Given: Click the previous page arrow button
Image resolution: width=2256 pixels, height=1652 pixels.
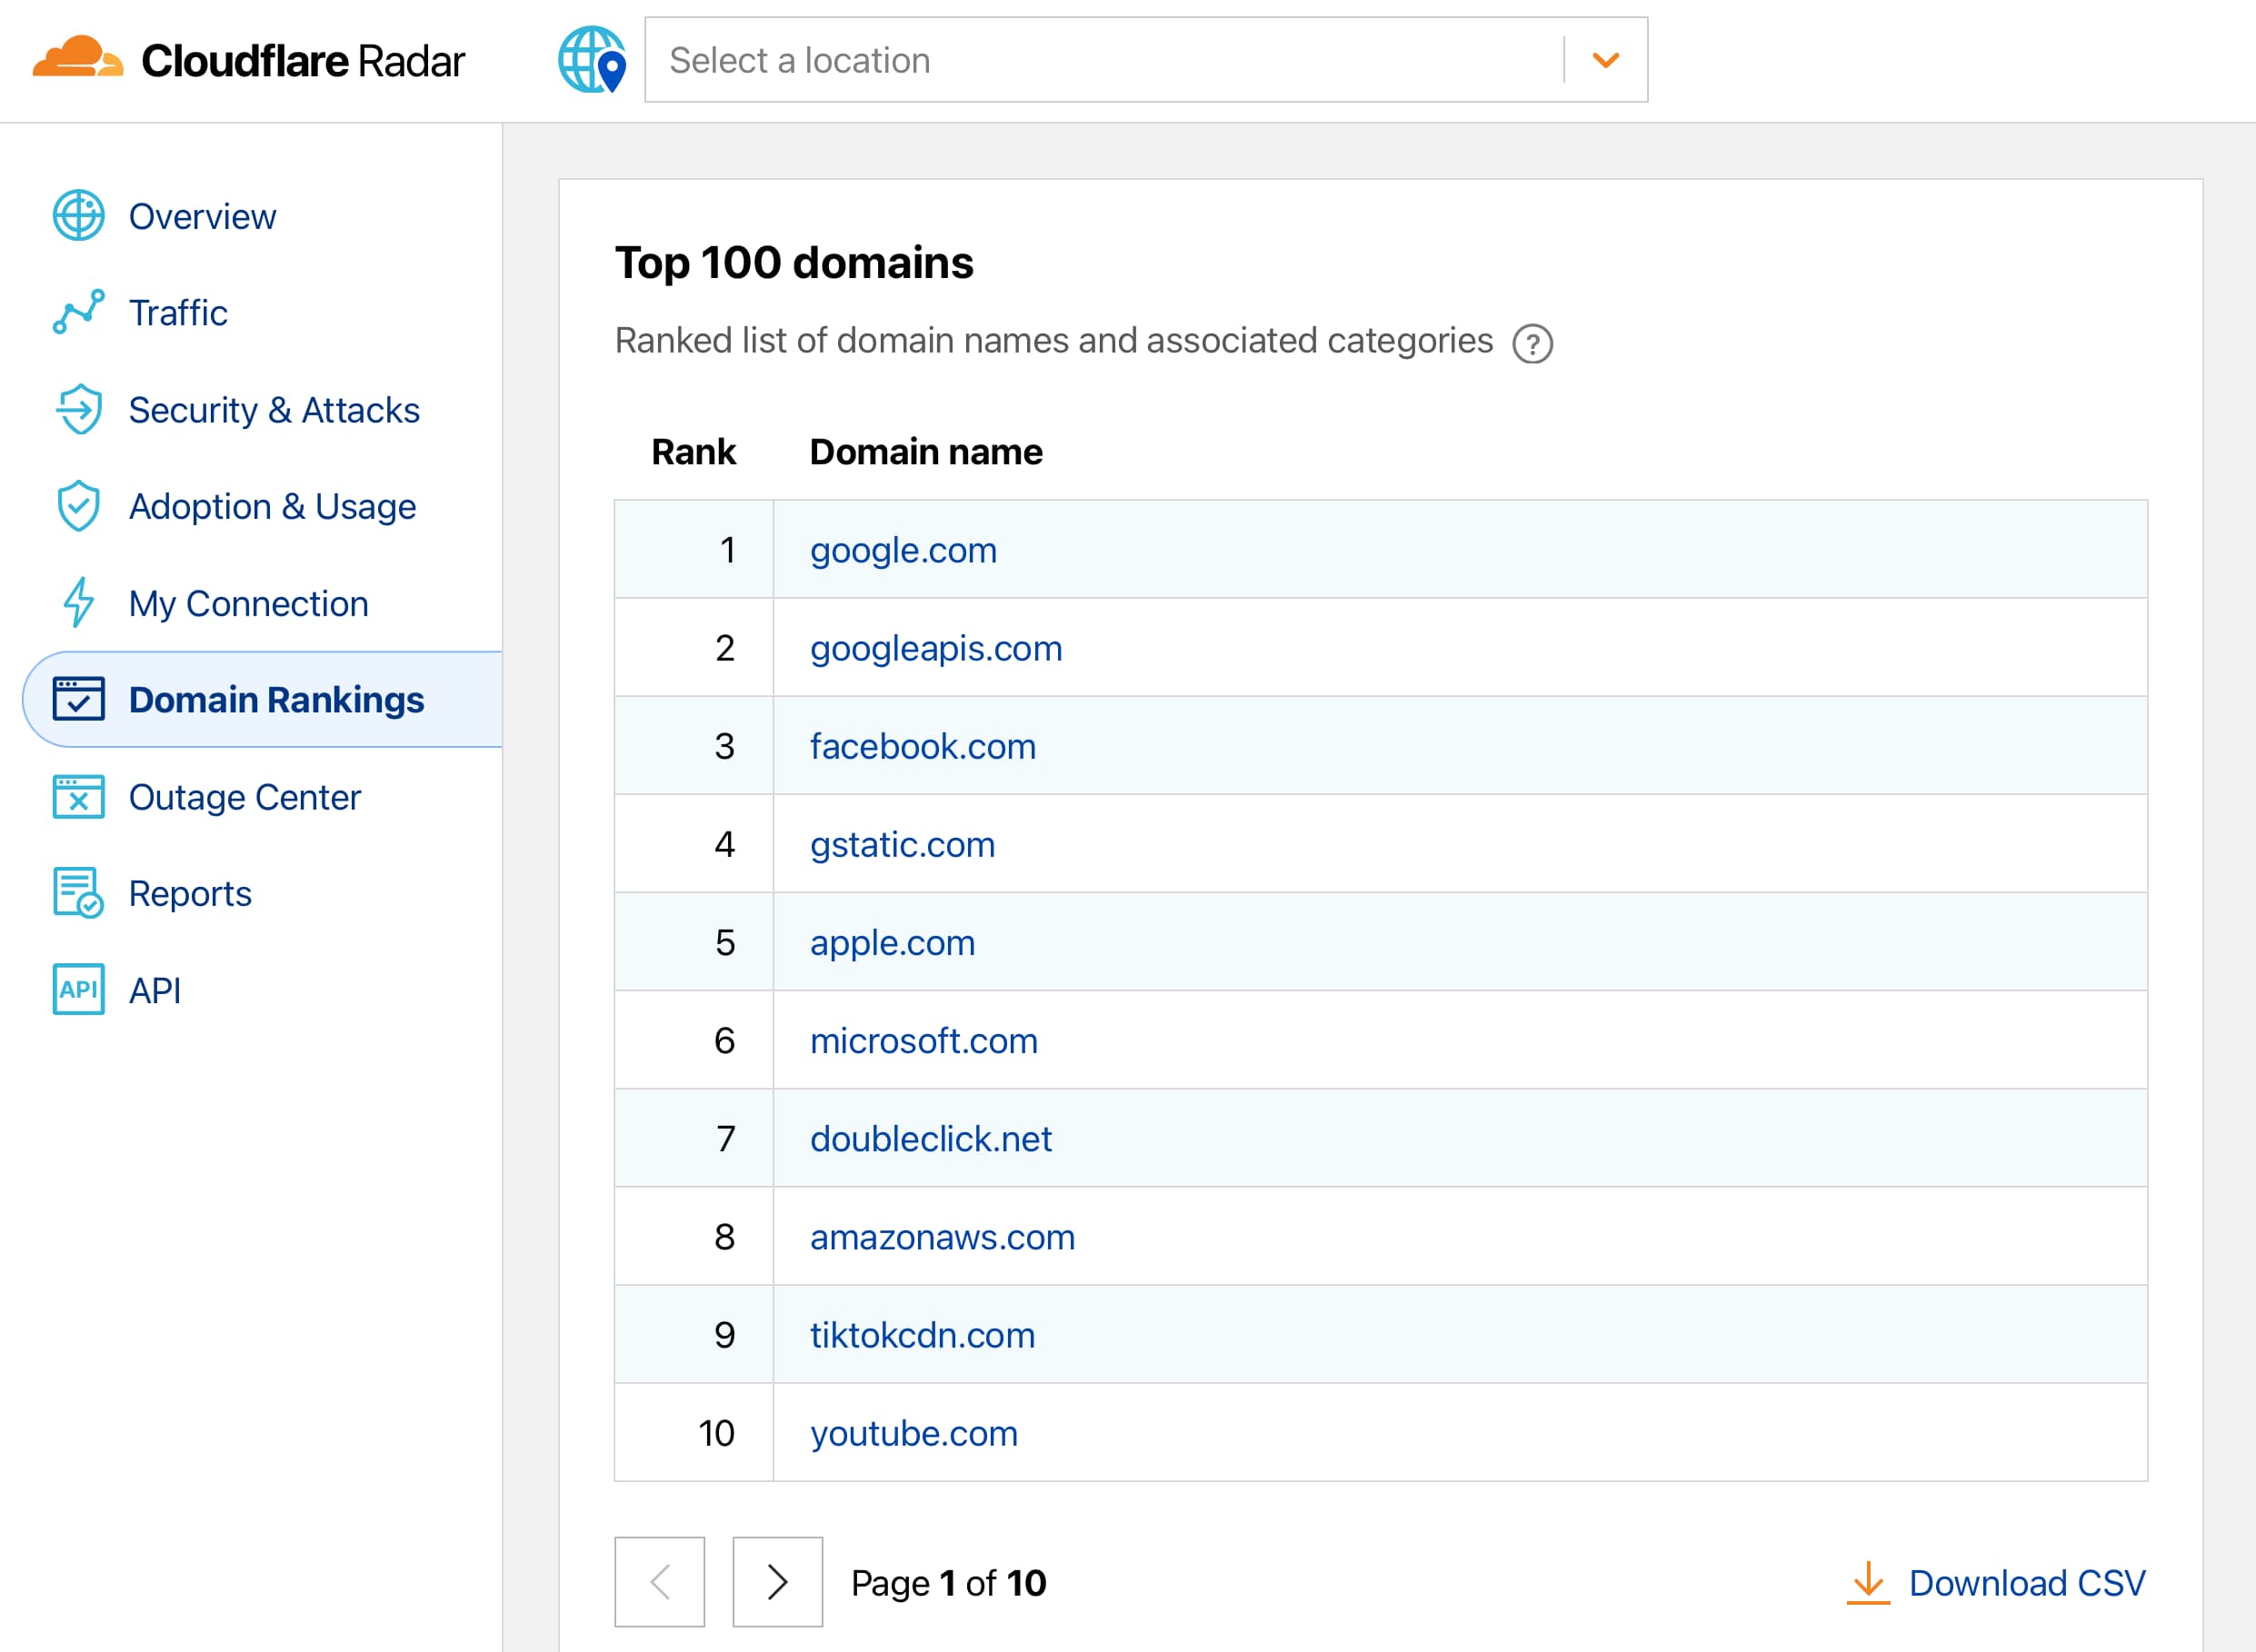Looking at the screenshot, I should coord(659,1582).
